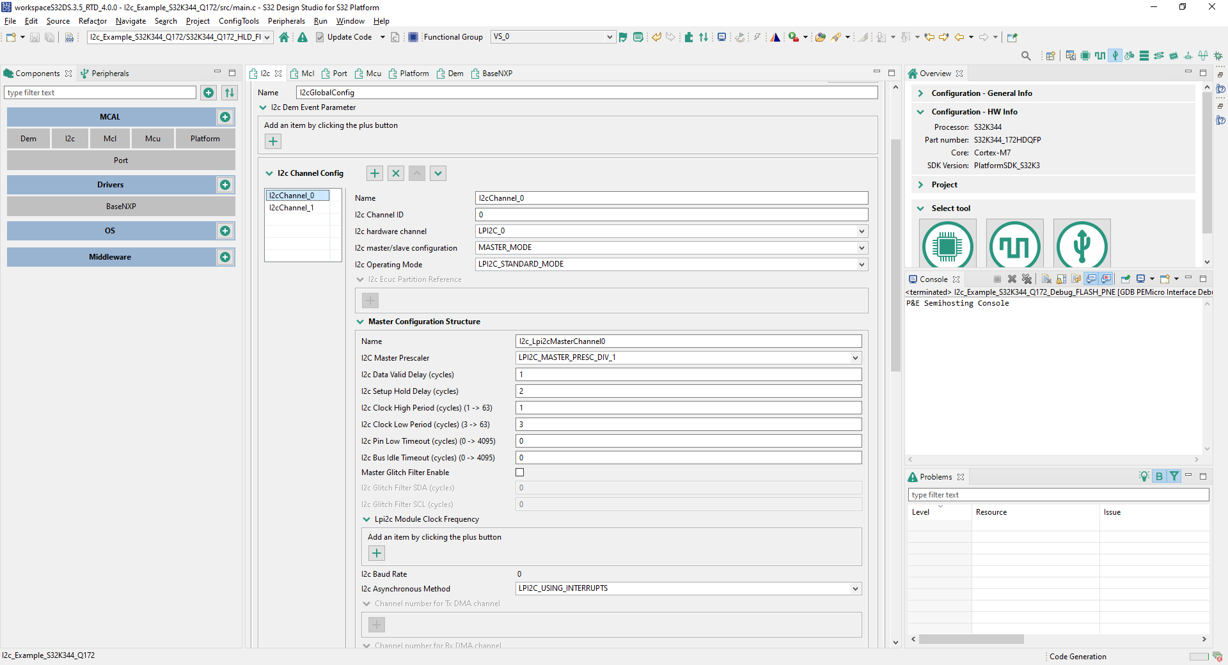Select the Pin Console icon
Screen dimensions: 1228x665
1124,279
